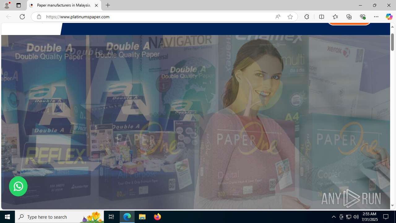Select the Paper manufacturers in Malaysia tab
This screenshot has width=396, height=223.
click(64, 5)
